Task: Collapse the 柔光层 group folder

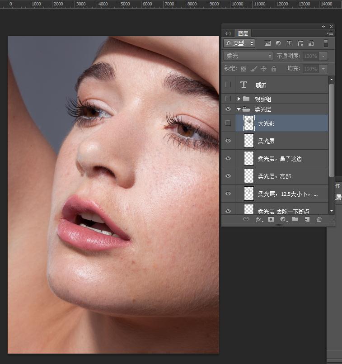Action: pos(239,109)
